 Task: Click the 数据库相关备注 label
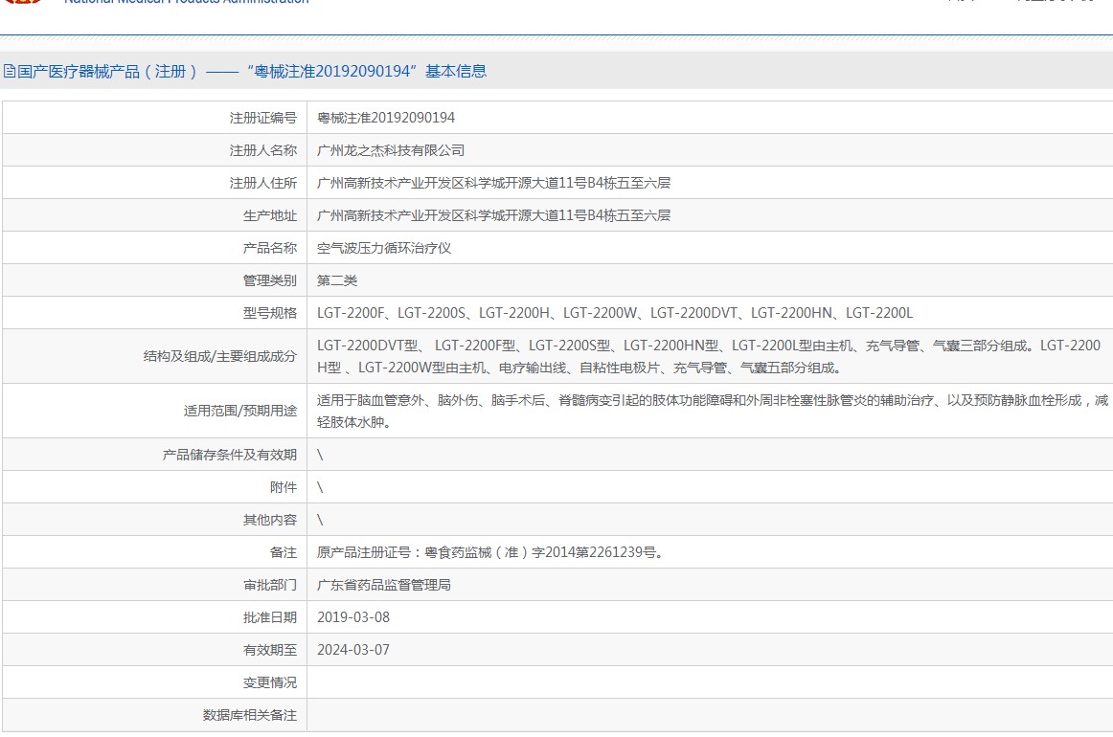pyautogui.click(x=250, y=716)
